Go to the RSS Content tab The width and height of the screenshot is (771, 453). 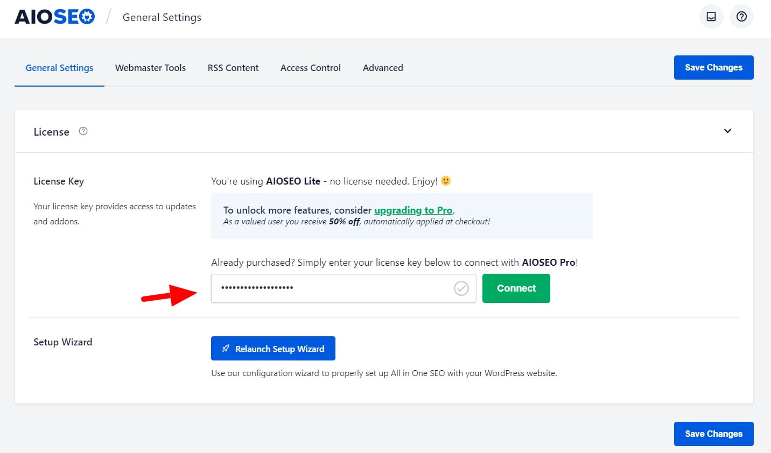233,68
